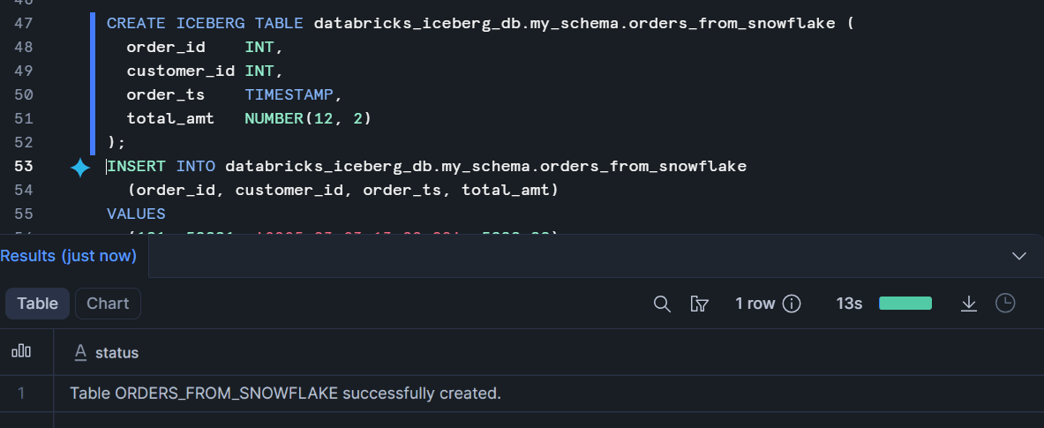Click line number 53 in the editor gutter
1044x428 pixels.
click(24, 166)
